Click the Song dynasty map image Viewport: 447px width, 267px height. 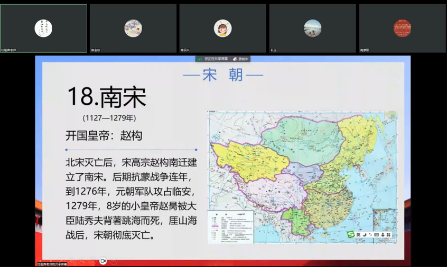tap(302, 177)
